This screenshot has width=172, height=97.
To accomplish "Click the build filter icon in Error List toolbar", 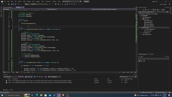I will pos(45,77).
